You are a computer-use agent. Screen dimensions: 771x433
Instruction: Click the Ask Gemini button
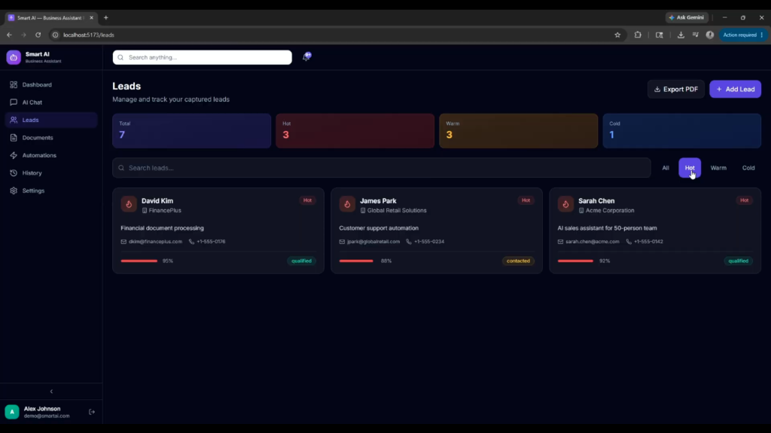click(687, 17)
